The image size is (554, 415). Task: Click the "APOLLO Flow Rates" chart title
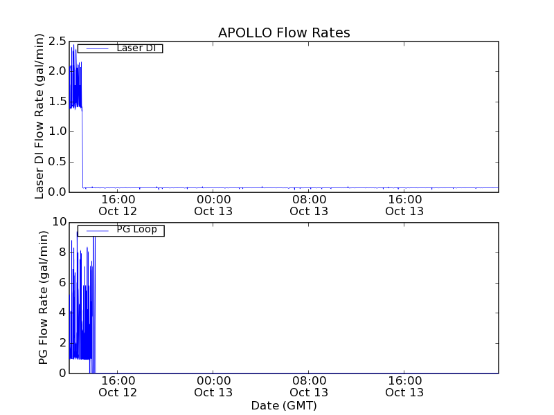tap(284, 33)
